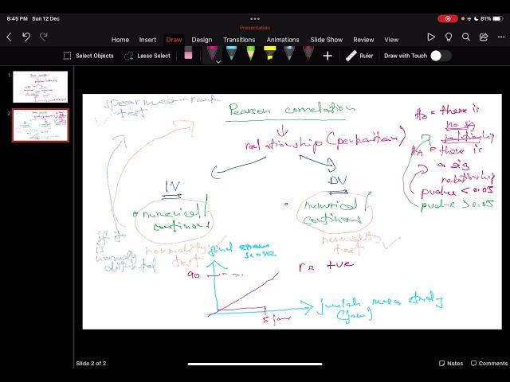The height and width of the screenshot is (382, 510).
Task: Add a new pen with plus
Action: click(x=328, y=56)
